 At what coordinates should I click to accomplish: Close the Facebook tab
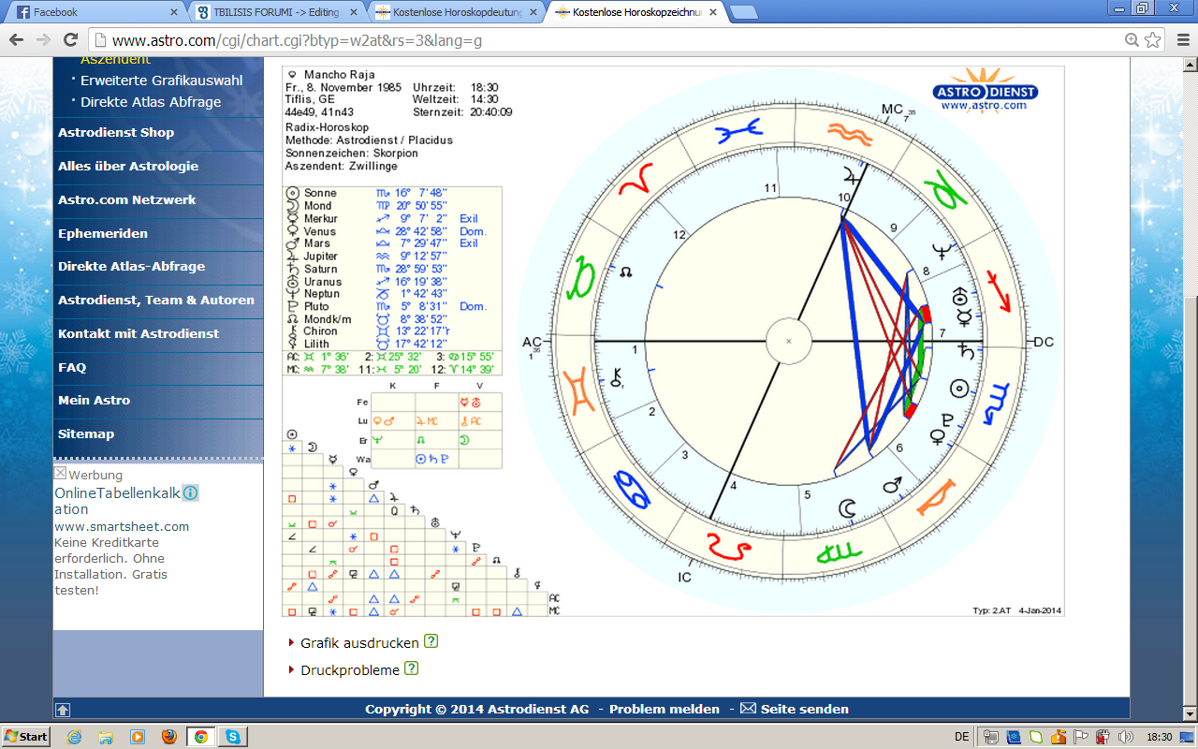(x=173, y=12)
